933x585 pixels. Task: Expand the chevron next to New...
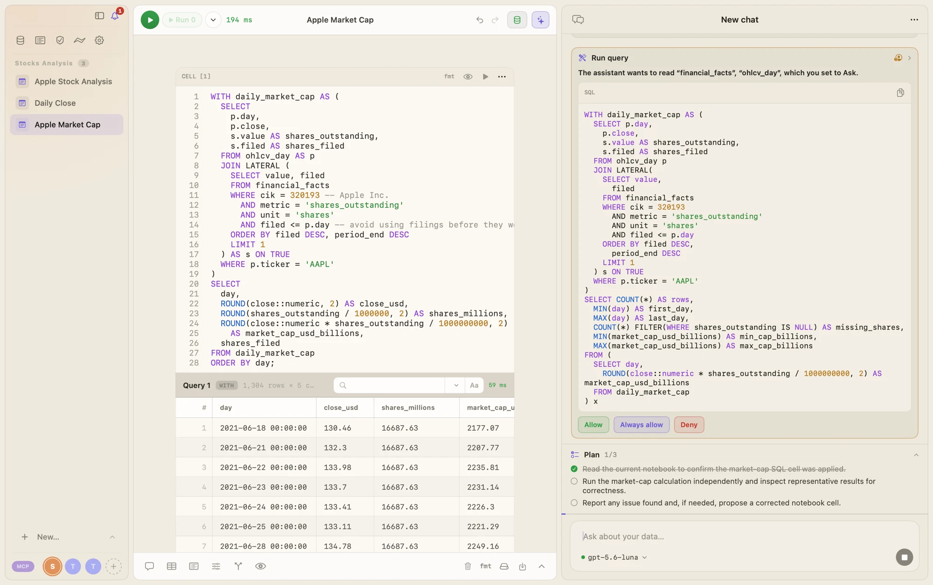[x=112, y=537]
